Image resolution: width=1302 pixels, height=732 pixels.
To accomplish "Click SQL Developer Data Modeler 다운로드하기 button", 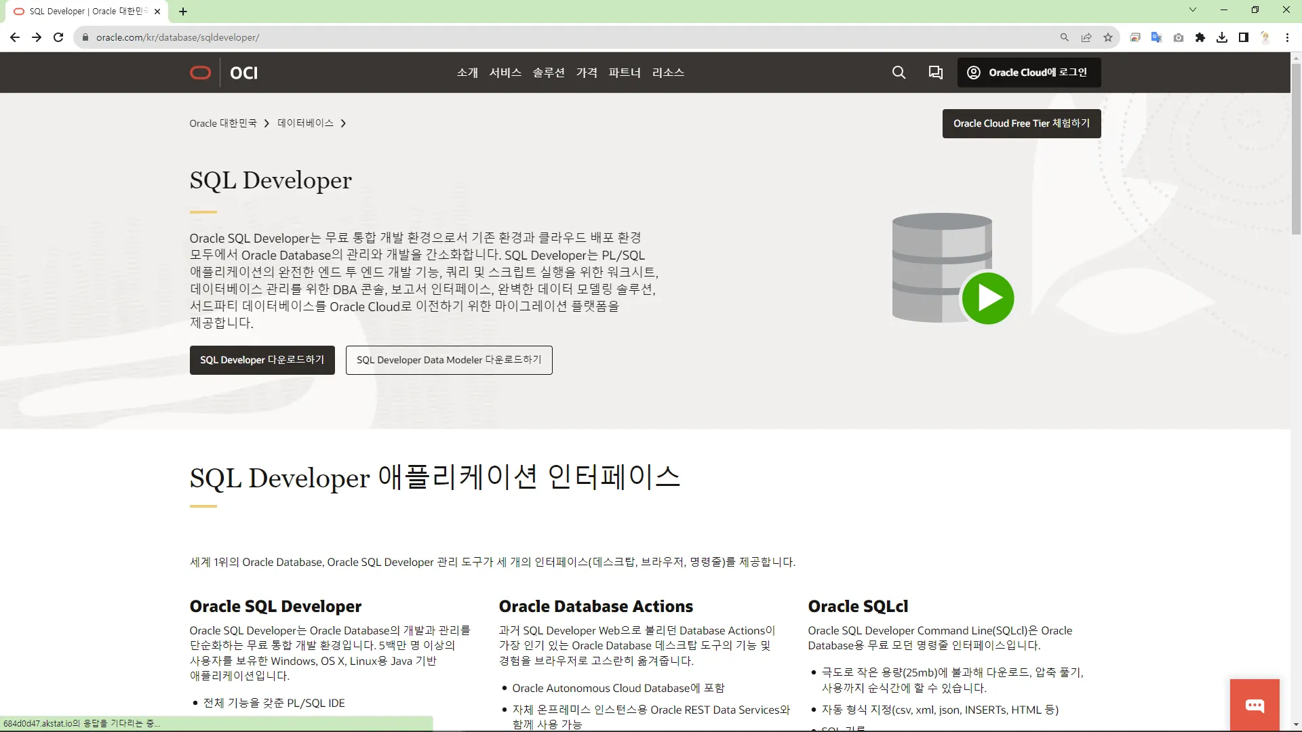I will click(449, 360).
